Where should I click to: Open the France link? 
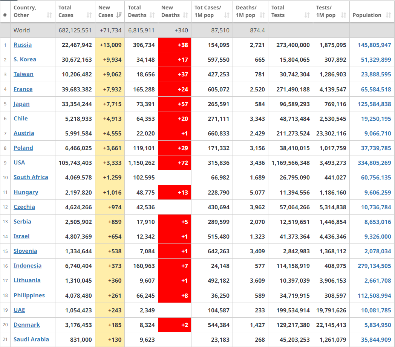click(23, 89)
